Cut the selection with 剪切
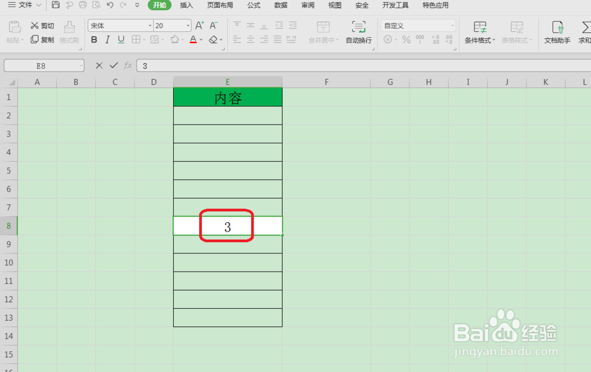 point(42,25)
